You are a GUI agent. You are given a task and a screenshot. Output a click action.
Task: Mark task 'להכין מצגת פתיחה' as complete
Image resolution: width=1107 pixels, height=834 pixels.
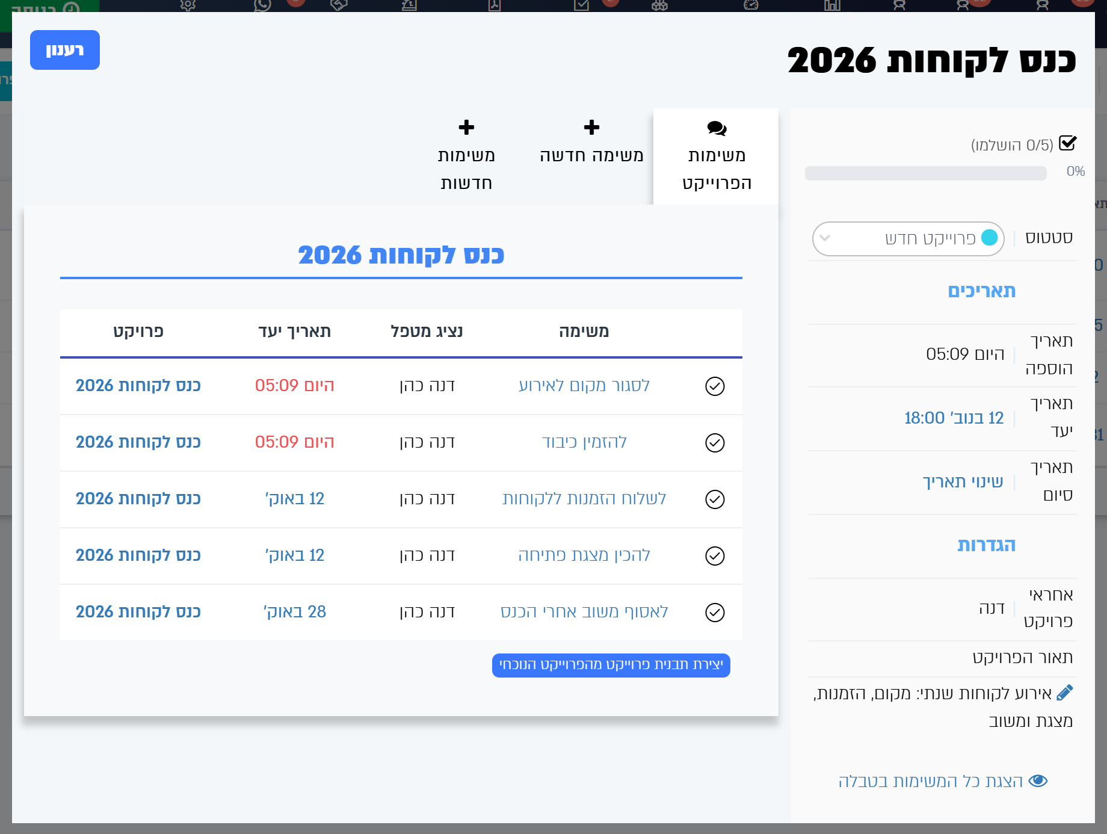[714, 555]
